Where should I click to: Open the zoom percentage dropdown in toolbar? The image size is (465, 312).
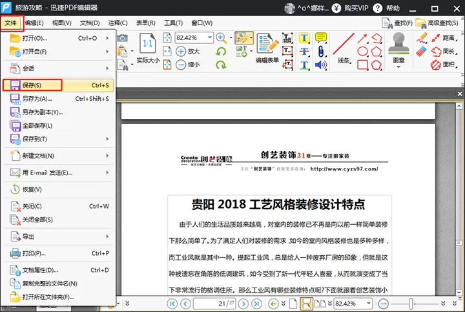pos(210,37)
